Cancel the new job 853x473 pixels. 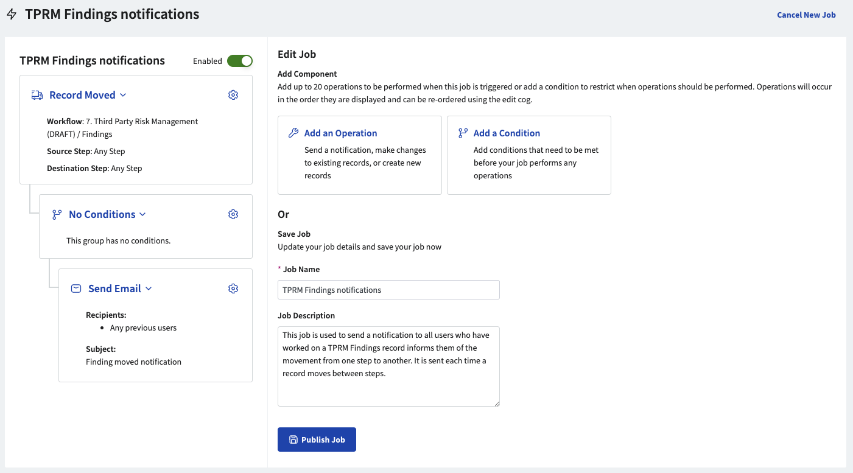806,15
